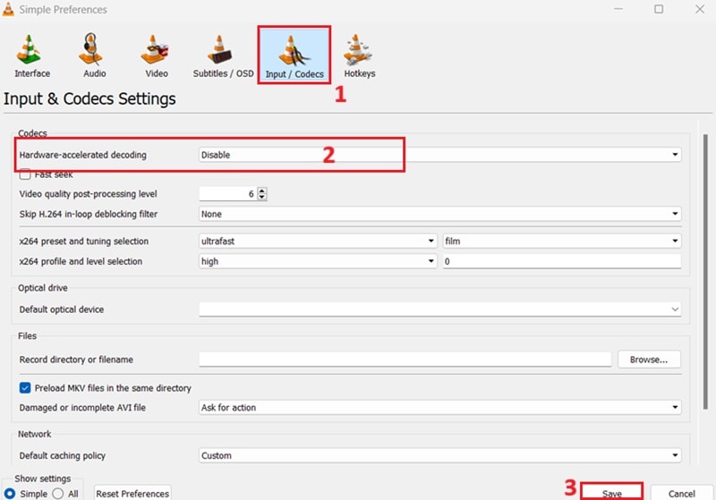This screenshot has height=500, width=716.
Task: Click the Reset Preferences button
Action: point(132,493)
